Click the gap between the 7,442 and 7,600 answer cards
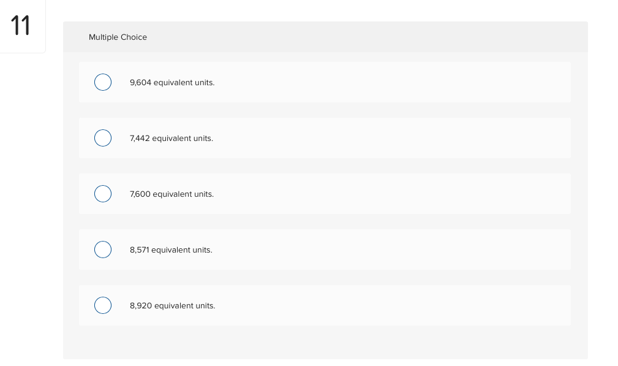 click(325, 166)
